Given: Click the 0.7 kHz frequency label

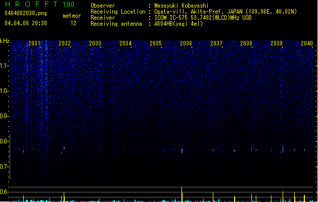Looking at the screenshot, I should [5, 167].
